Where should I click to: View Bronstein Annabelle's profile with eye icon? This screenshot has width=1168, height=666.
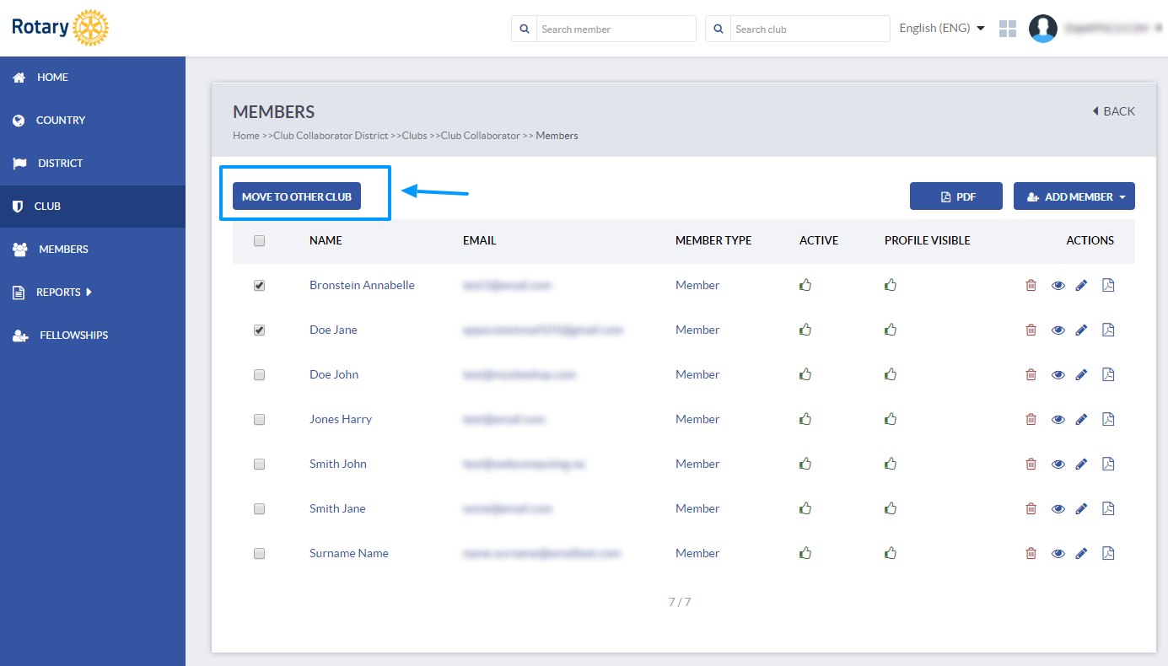[x=1058, y=286]
